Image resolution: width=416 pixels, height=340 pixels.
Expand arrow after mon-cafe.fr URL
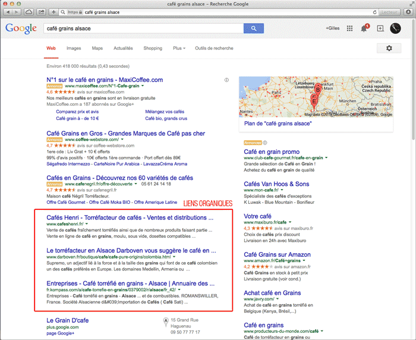click(282, 190)
